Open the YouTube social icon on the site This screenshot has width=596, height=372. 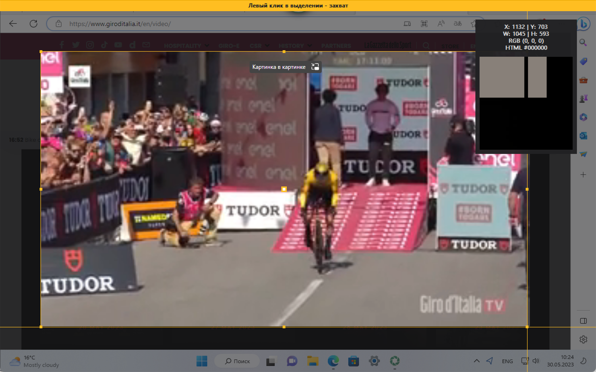pyautogui.click(x=118, y=45)
